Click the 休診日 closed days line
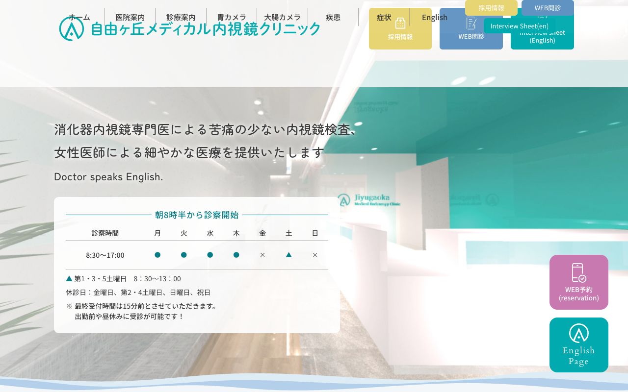Viewport: 628px width, 392px height. click(138, 293)
